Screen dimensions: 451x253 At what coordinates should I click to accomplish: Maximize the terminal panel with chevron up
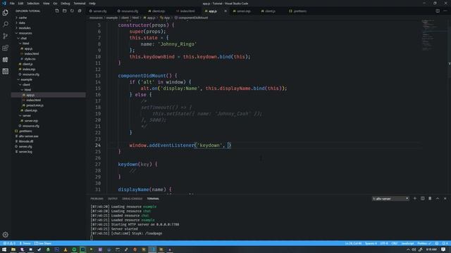tap(438, 198)
